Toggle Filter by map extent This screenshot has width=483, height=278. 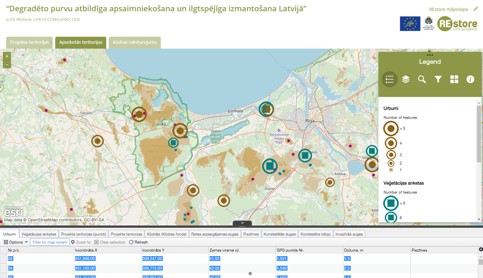[x=50, y=242]
